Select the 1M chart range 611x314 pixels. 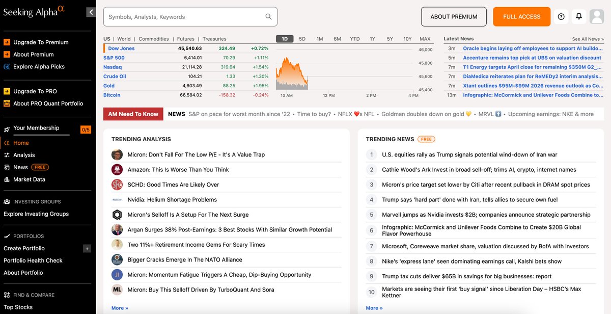click(320, 39)
